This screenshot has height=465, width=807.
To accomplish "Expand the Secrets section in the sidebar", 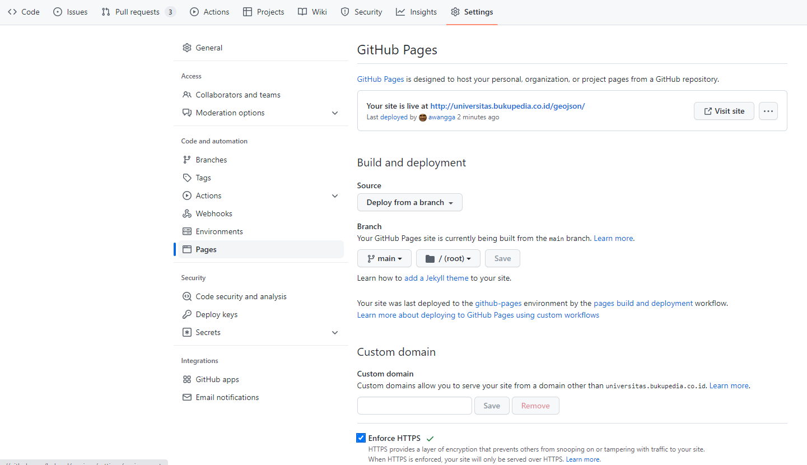I will (x=335, y=332).
